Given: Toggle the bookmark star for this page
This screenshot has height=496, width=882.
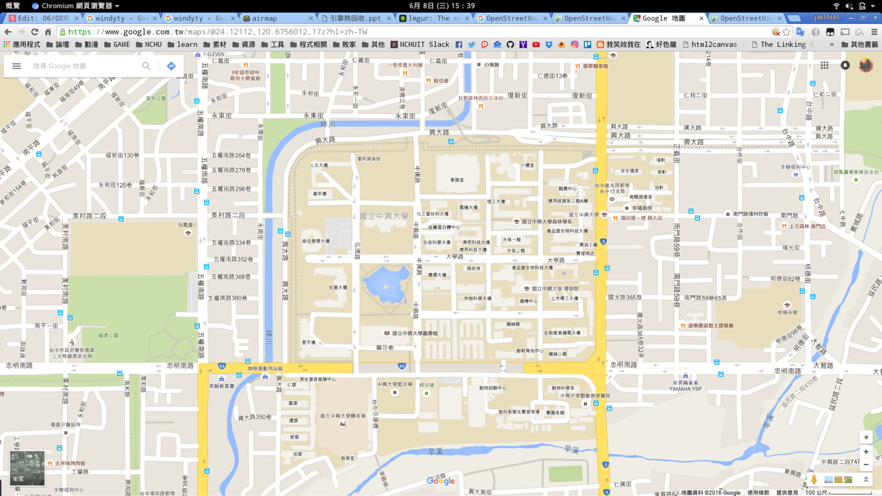Looking at the screenshot, I should [787, 32].
